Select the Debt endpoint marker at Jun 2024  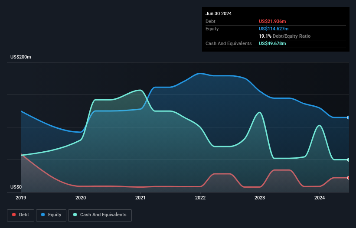[x=349, y=178]
